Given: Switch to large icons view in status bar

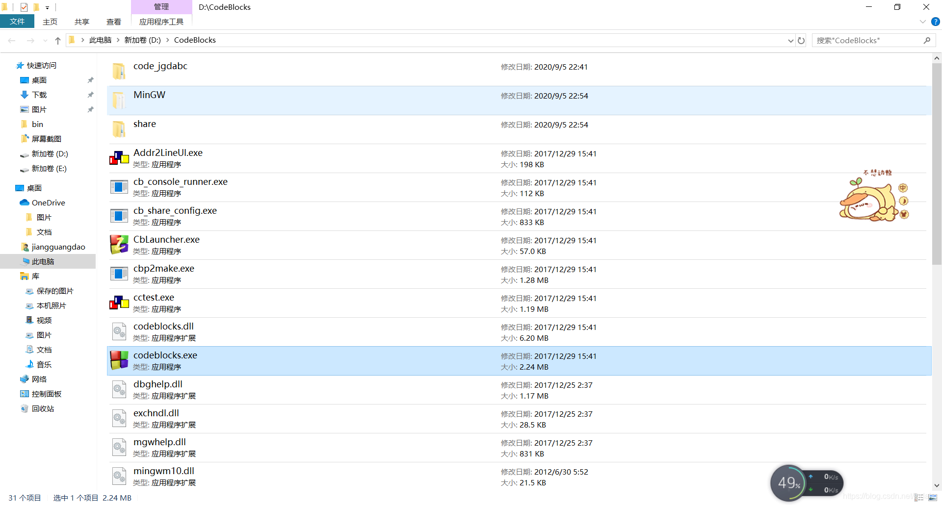Looking at the screenshot, I should click(x=932, y=498).
